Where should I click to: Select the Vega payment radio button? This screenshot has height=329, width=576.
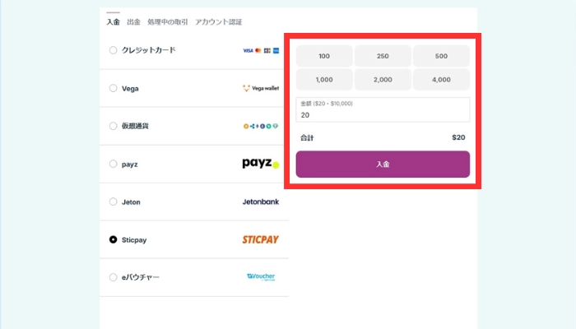113,88
